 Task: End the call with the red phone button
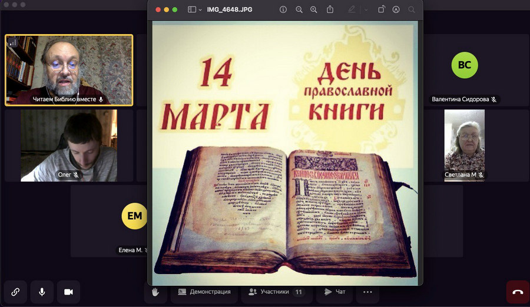(x=518, y=292)
